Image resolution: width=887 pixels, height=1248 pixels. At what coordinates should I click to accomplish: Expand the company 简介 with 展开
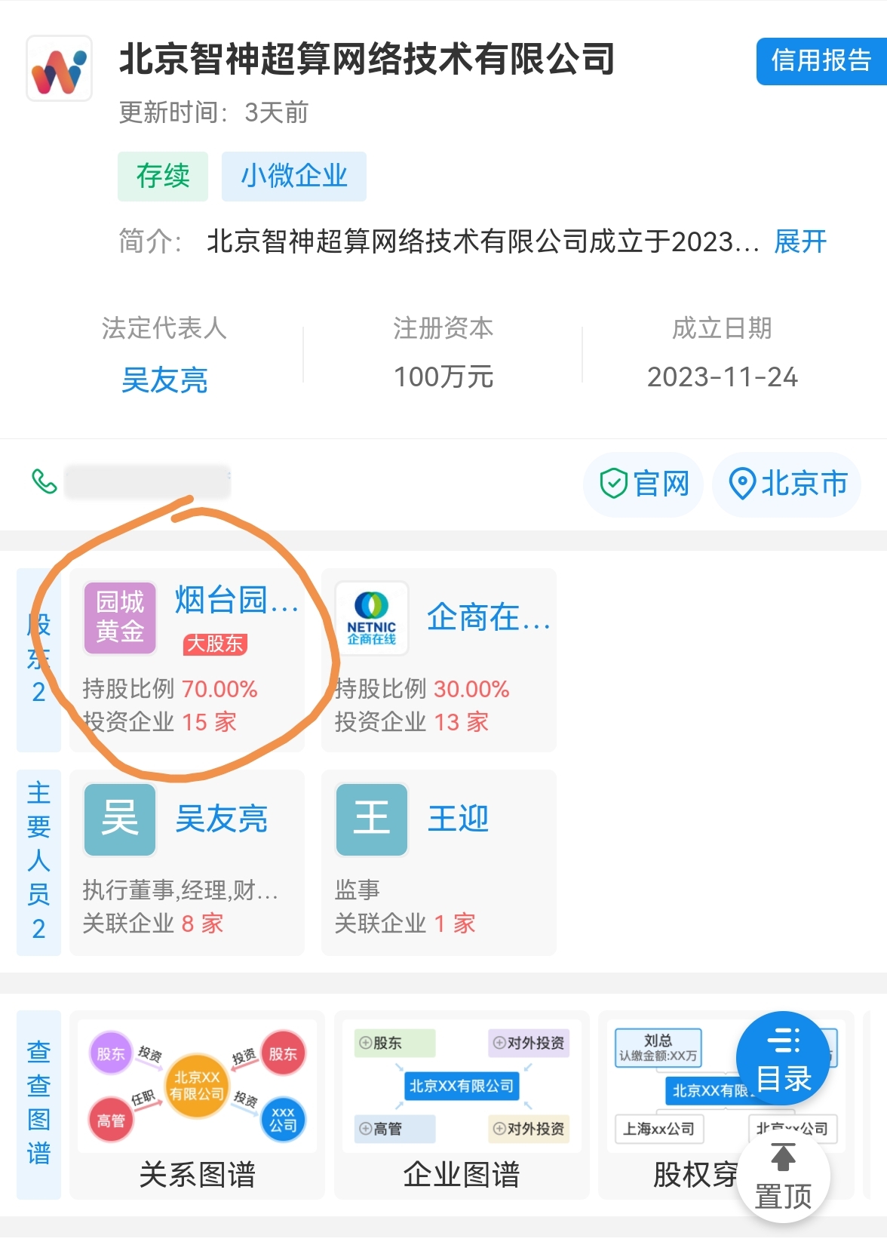point(800,242)
